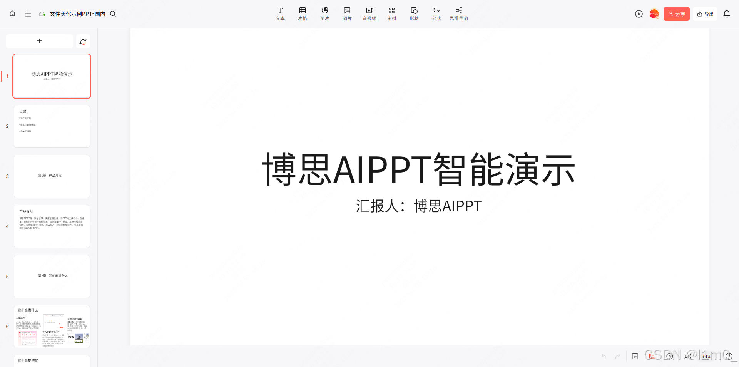Viewport: 739px width, 367px height.
Task: Insert a picture (图片)
Action: click(347, 14)
